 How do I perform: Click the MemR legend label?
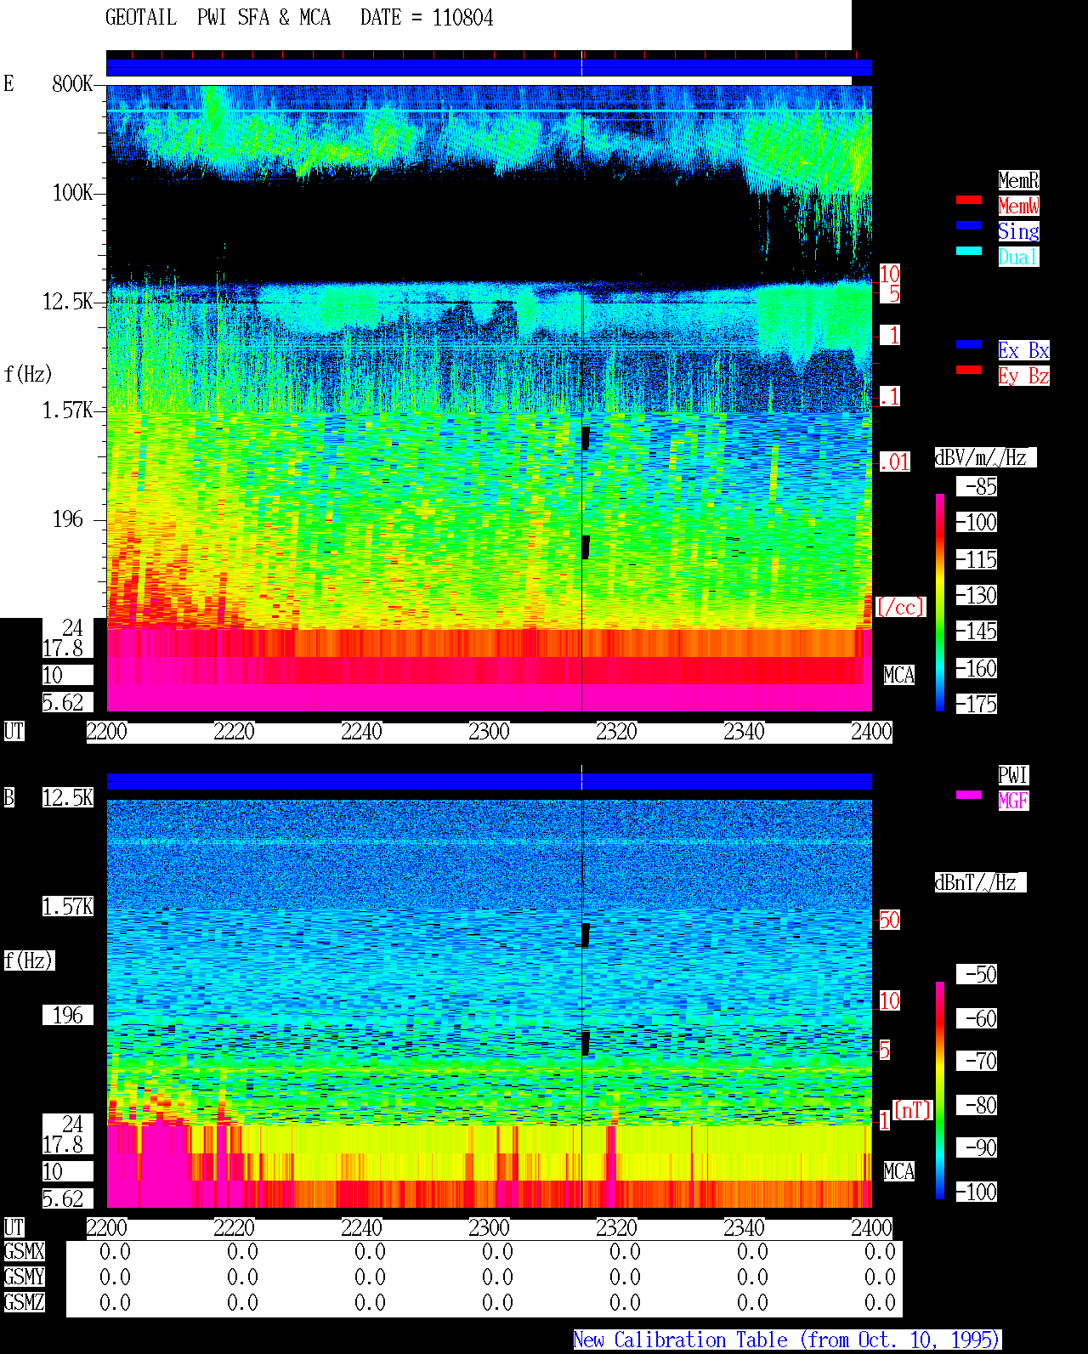(1018, 180)
